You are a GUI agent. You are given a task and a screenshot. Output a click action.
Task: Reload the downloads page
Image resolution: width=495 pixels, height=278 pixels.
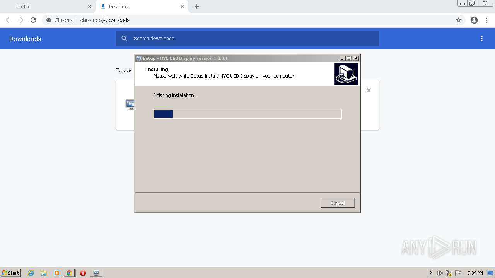[33, 20]
